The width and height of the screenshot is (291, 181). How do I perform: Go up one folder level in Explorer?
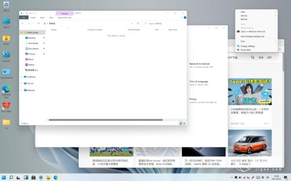[39, 24]
